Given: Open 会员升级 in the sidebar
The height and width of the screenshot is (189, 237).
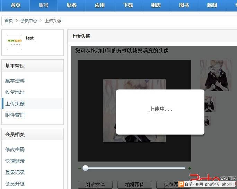Looking at the screenshot, I should pyautogui.click(x=15, y=184).
